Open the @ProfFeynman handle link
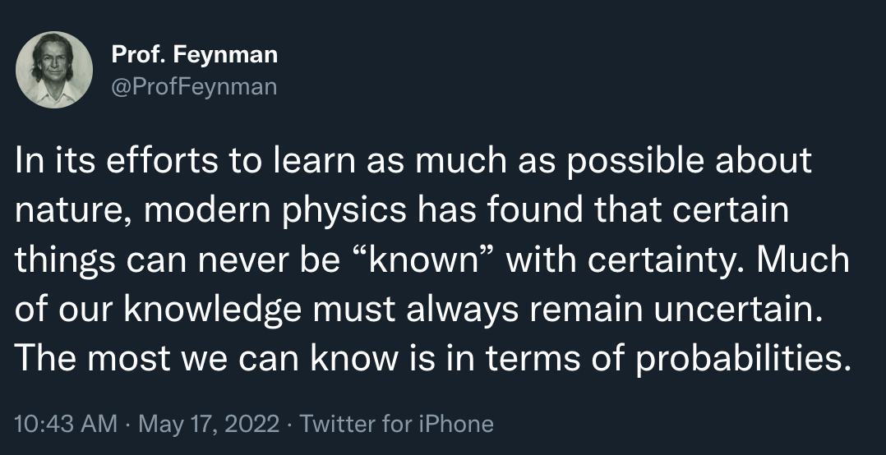 194,85
